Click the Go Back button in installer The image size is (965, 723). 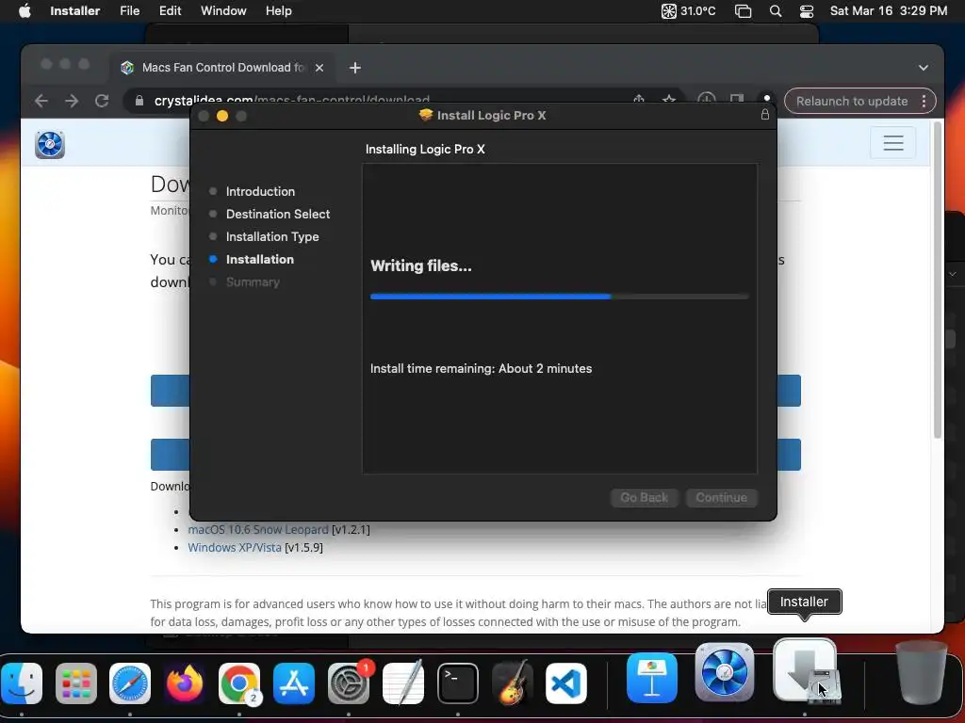pos(644,497)
